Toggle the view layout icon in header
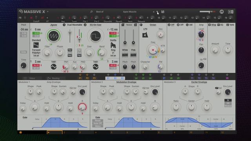This screenshot has height=141, width=251. click(231, 12)
